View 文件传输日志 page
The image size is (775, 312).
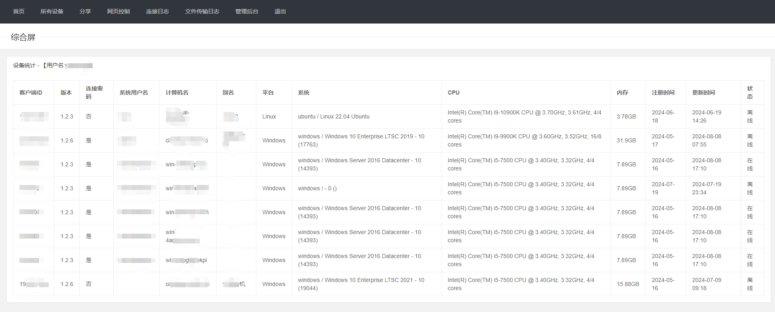click(x=202, y=11)
